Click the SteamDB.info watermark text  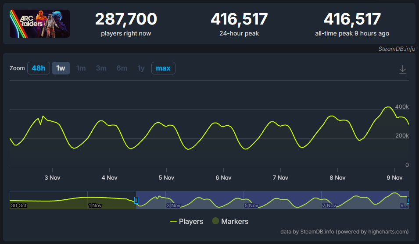(397, 49)
